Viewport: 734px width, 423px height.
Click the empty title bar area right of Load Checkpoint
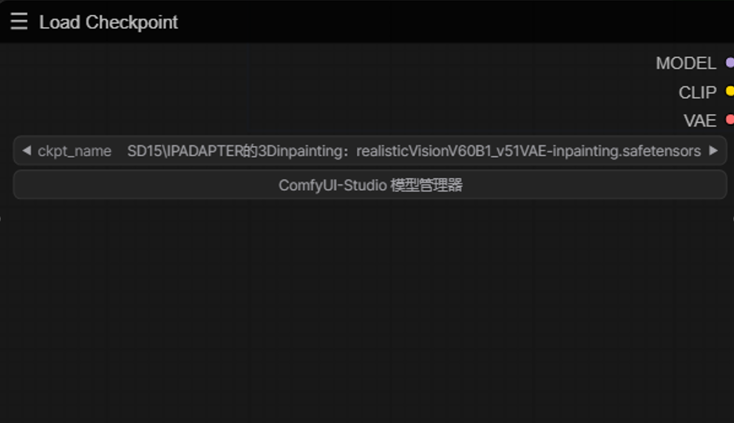pyautogui.click(x=454, y=21)
